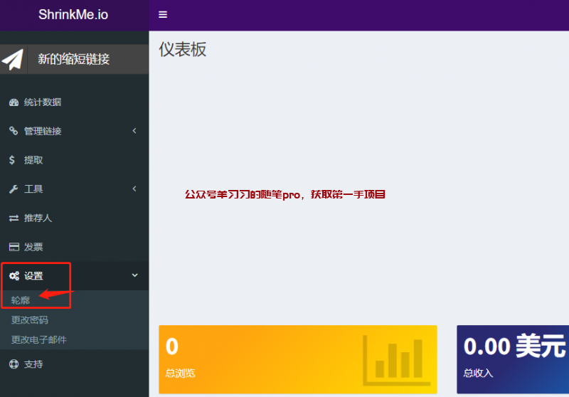Click the dollar sign icon for 提取

13,160
